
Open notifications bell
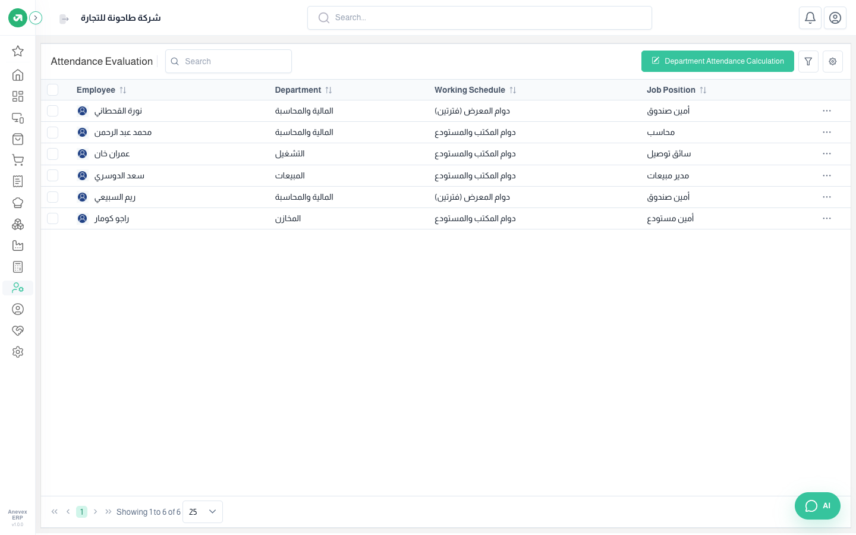[x=810, y=18]
